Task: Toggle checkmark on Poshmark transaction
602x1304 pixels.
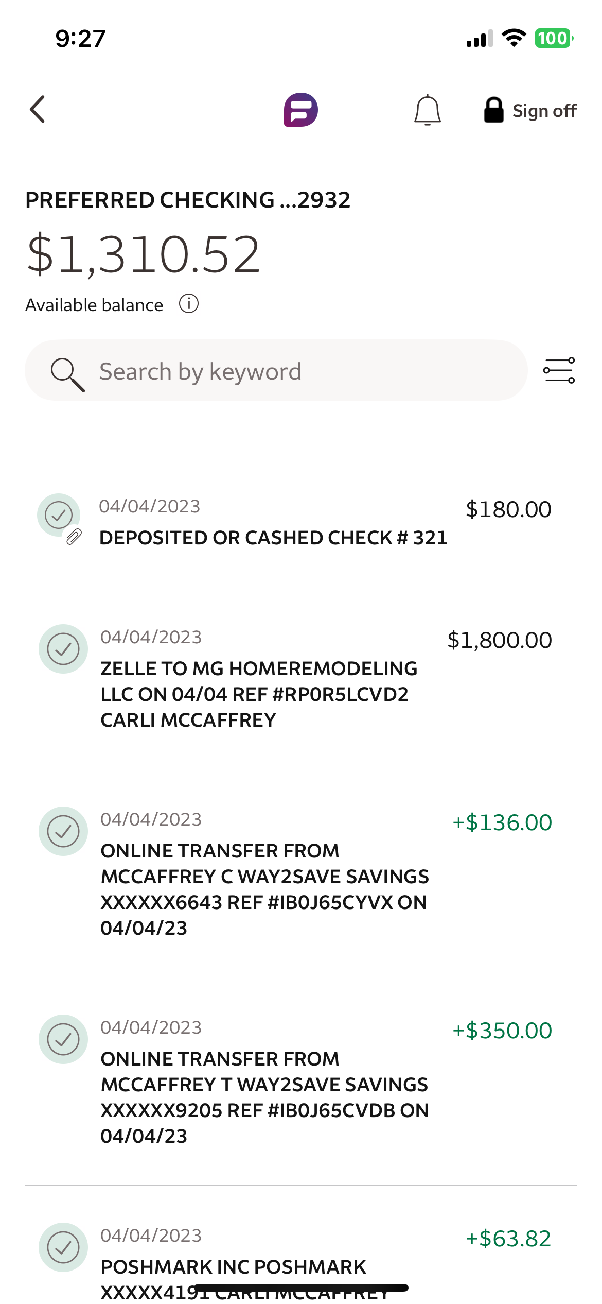Action: pos(63,1247)
